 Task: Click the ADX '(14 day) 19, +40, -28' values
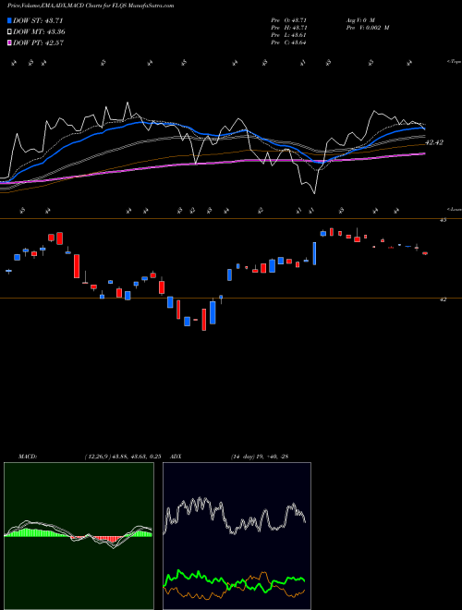(x=259, y=457)
